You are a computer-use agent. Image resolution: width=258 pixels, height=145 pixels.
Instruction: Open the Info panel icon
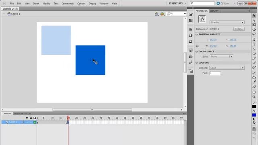pos(191,35)
